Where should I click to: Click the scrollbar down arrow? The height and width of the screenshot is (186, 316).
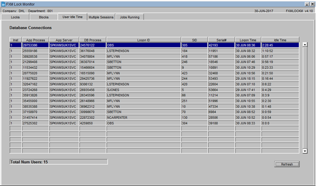click(305, 151)
